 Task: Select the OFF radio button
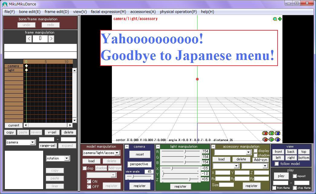click(89, 186)
